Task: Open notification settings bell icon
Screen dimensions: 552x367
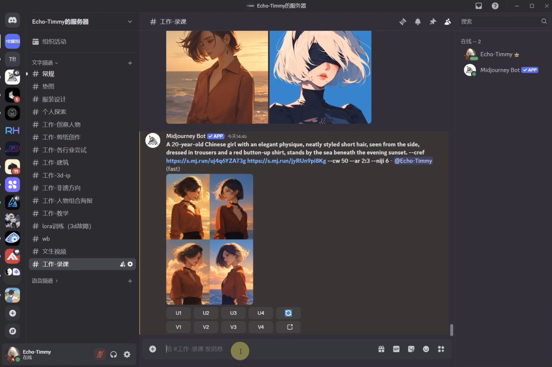Action: tap(418, 21)
